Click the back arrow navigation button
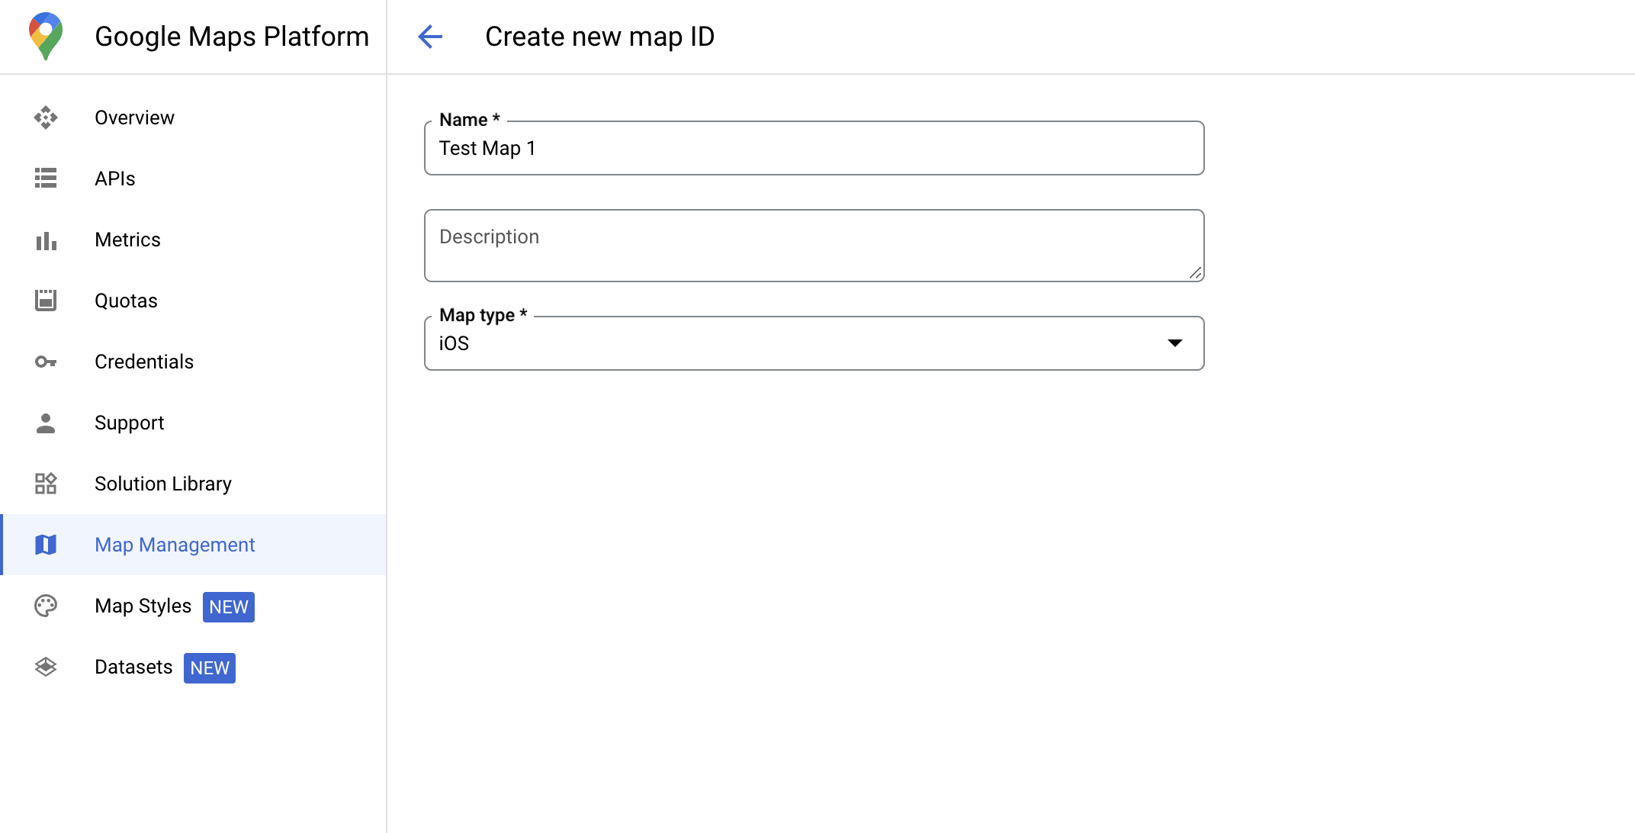This screenshot has width=1635, height=833. (429, 36)
